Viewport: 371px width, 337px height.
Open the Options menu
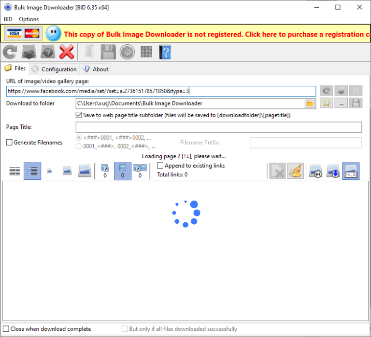(x=29, y=19)
